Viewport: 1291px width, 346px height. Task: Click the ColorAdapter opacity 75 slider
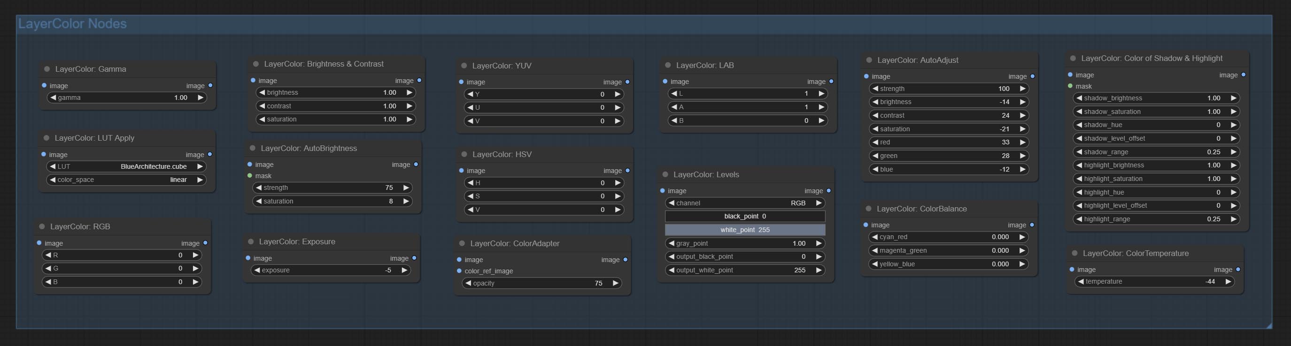542,283
